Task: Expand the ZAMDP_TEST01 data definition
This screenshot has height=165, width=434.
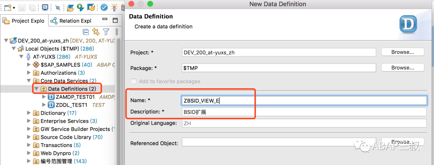Action: pyautogui.click(x=44, y=97)
